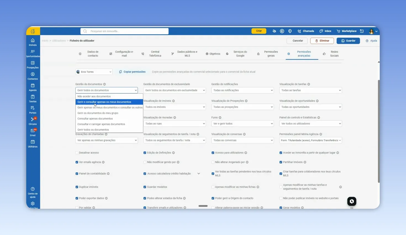Toggle the Duplicar imóveis checkbox
The width and height of the screenshot is (406, 235).
pyautogui.click(x=77, y=187)
